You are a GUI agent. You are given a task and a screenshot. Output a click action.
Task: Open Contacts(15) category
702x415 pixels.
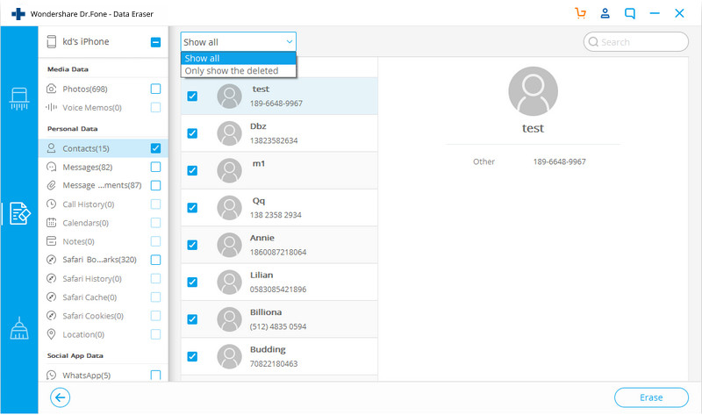[x=104, y=148]
